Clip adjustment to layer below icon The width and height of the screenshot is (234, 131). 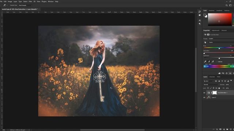click(x=219, y=74)
